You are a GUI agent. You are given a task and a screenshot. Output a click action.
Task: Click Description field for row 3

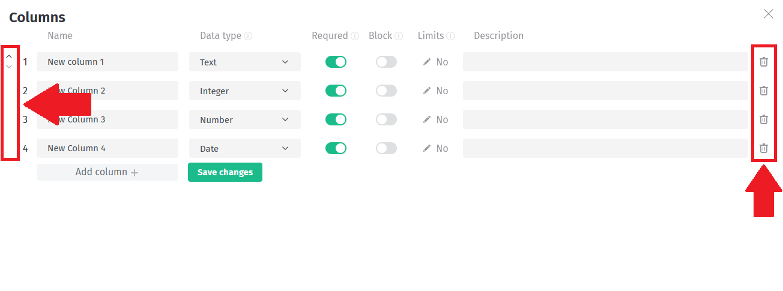click(x=605, y=119)
